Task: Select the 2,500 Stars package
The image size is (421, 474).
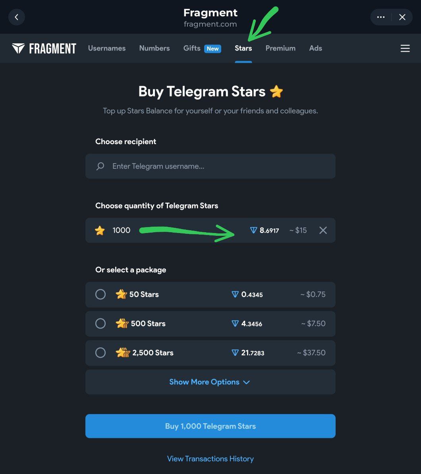Action: pyautogui.click(x=100, y=353)
